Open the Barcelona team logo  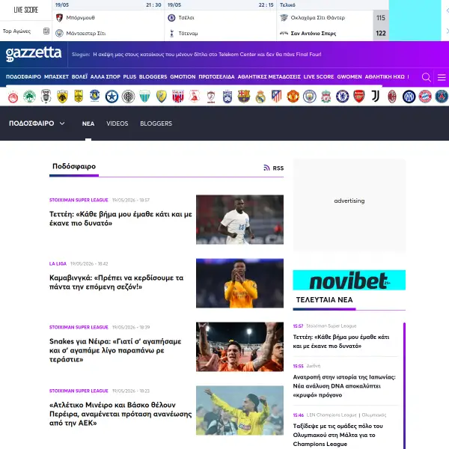tap(244, 97)
